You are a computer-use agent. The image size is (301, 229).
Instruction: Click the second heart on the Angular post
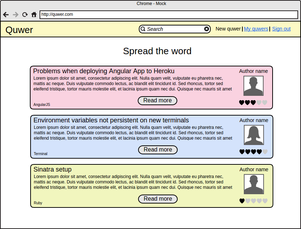point(247,103)
